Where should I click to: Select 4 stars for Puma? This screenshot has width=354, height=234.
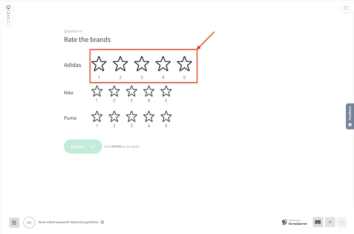click(x=149, y=117)
